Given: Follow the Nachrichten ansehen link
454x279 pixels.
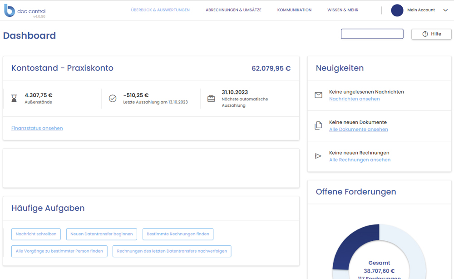Looking at the screenshot, I should click(354, 99).
